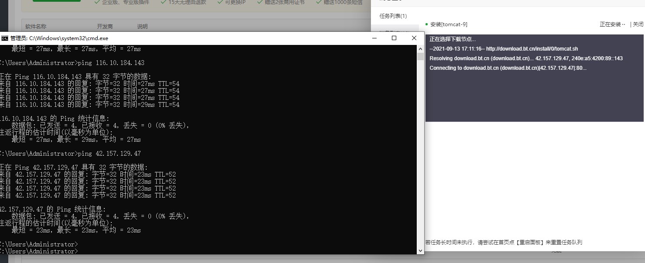
Task: Click the 说明 column header
Action: 142,27
